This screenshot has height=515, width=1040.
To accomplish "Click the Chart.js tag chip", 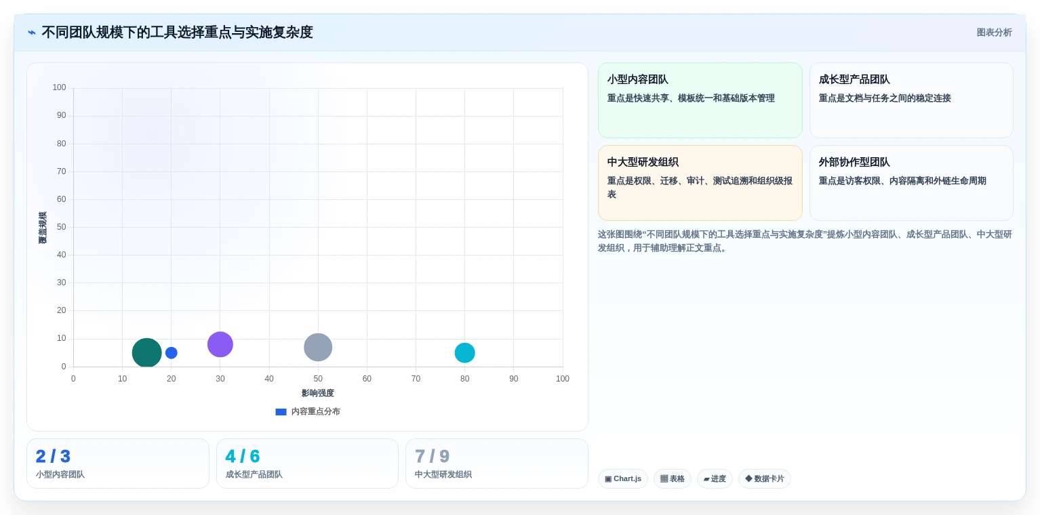I will pyautogui.click(x=623, y=478).
